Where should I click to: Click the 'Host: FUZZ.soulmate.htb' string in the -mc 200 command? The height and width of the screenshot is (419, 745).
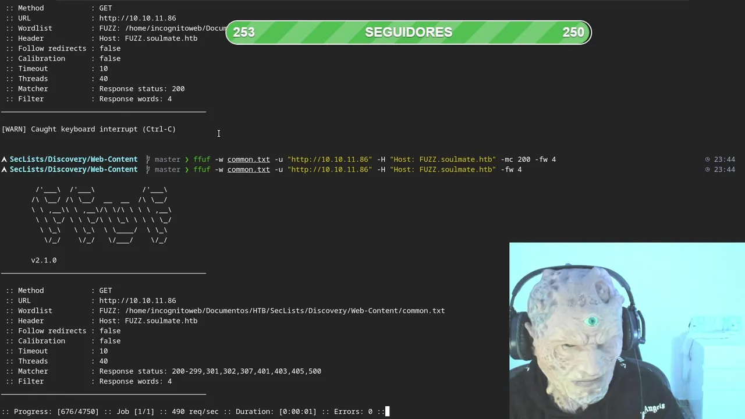click(x=443, y=159)
